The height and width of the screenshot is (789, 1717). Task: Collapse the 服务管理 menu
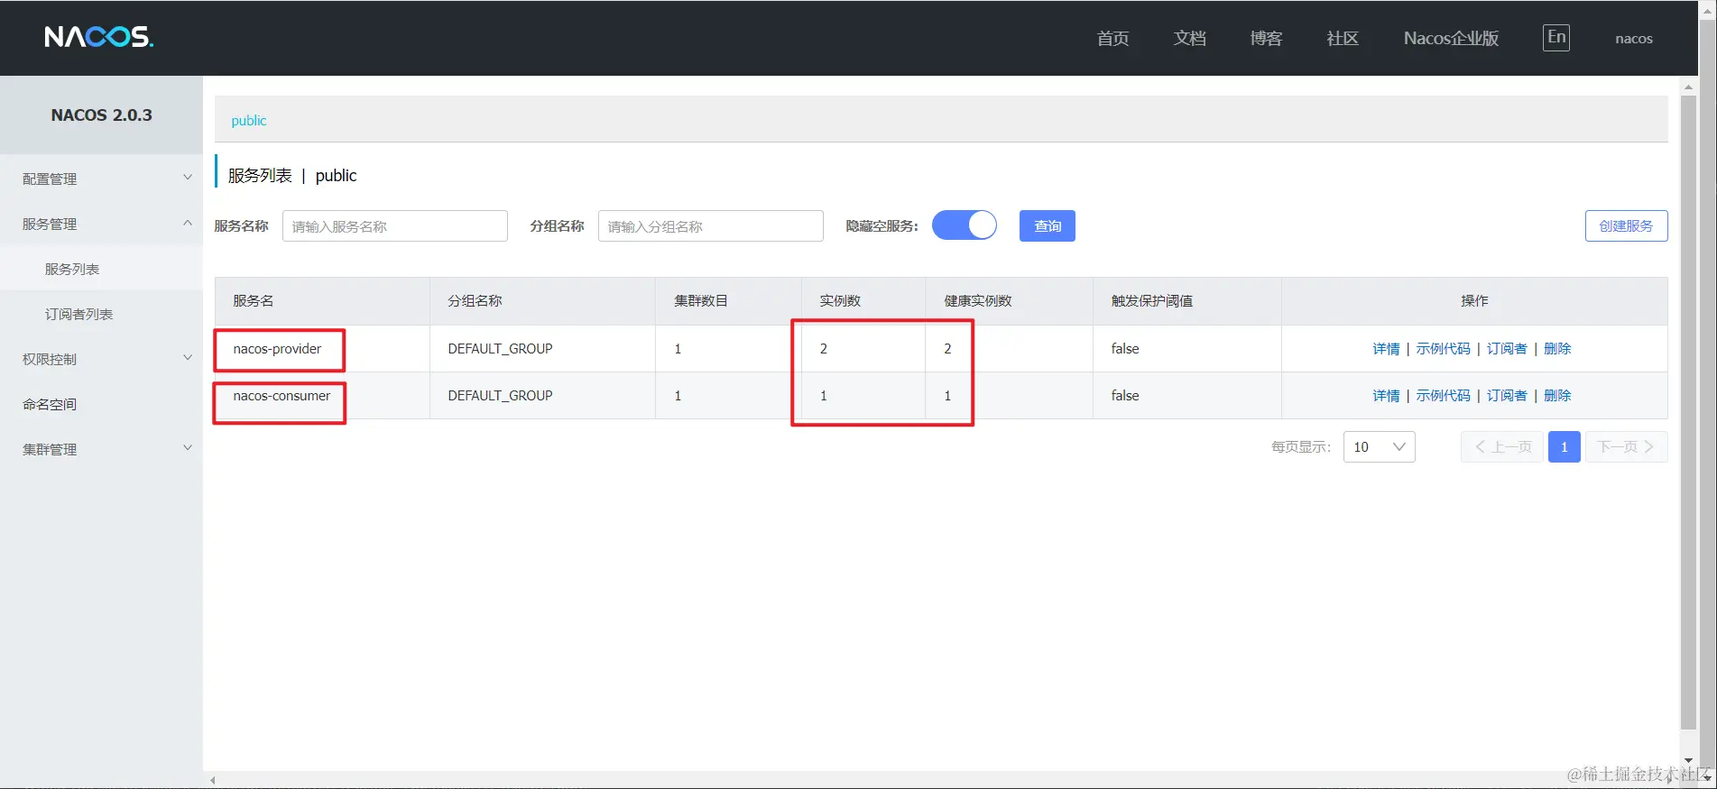(x=101, y=224)
